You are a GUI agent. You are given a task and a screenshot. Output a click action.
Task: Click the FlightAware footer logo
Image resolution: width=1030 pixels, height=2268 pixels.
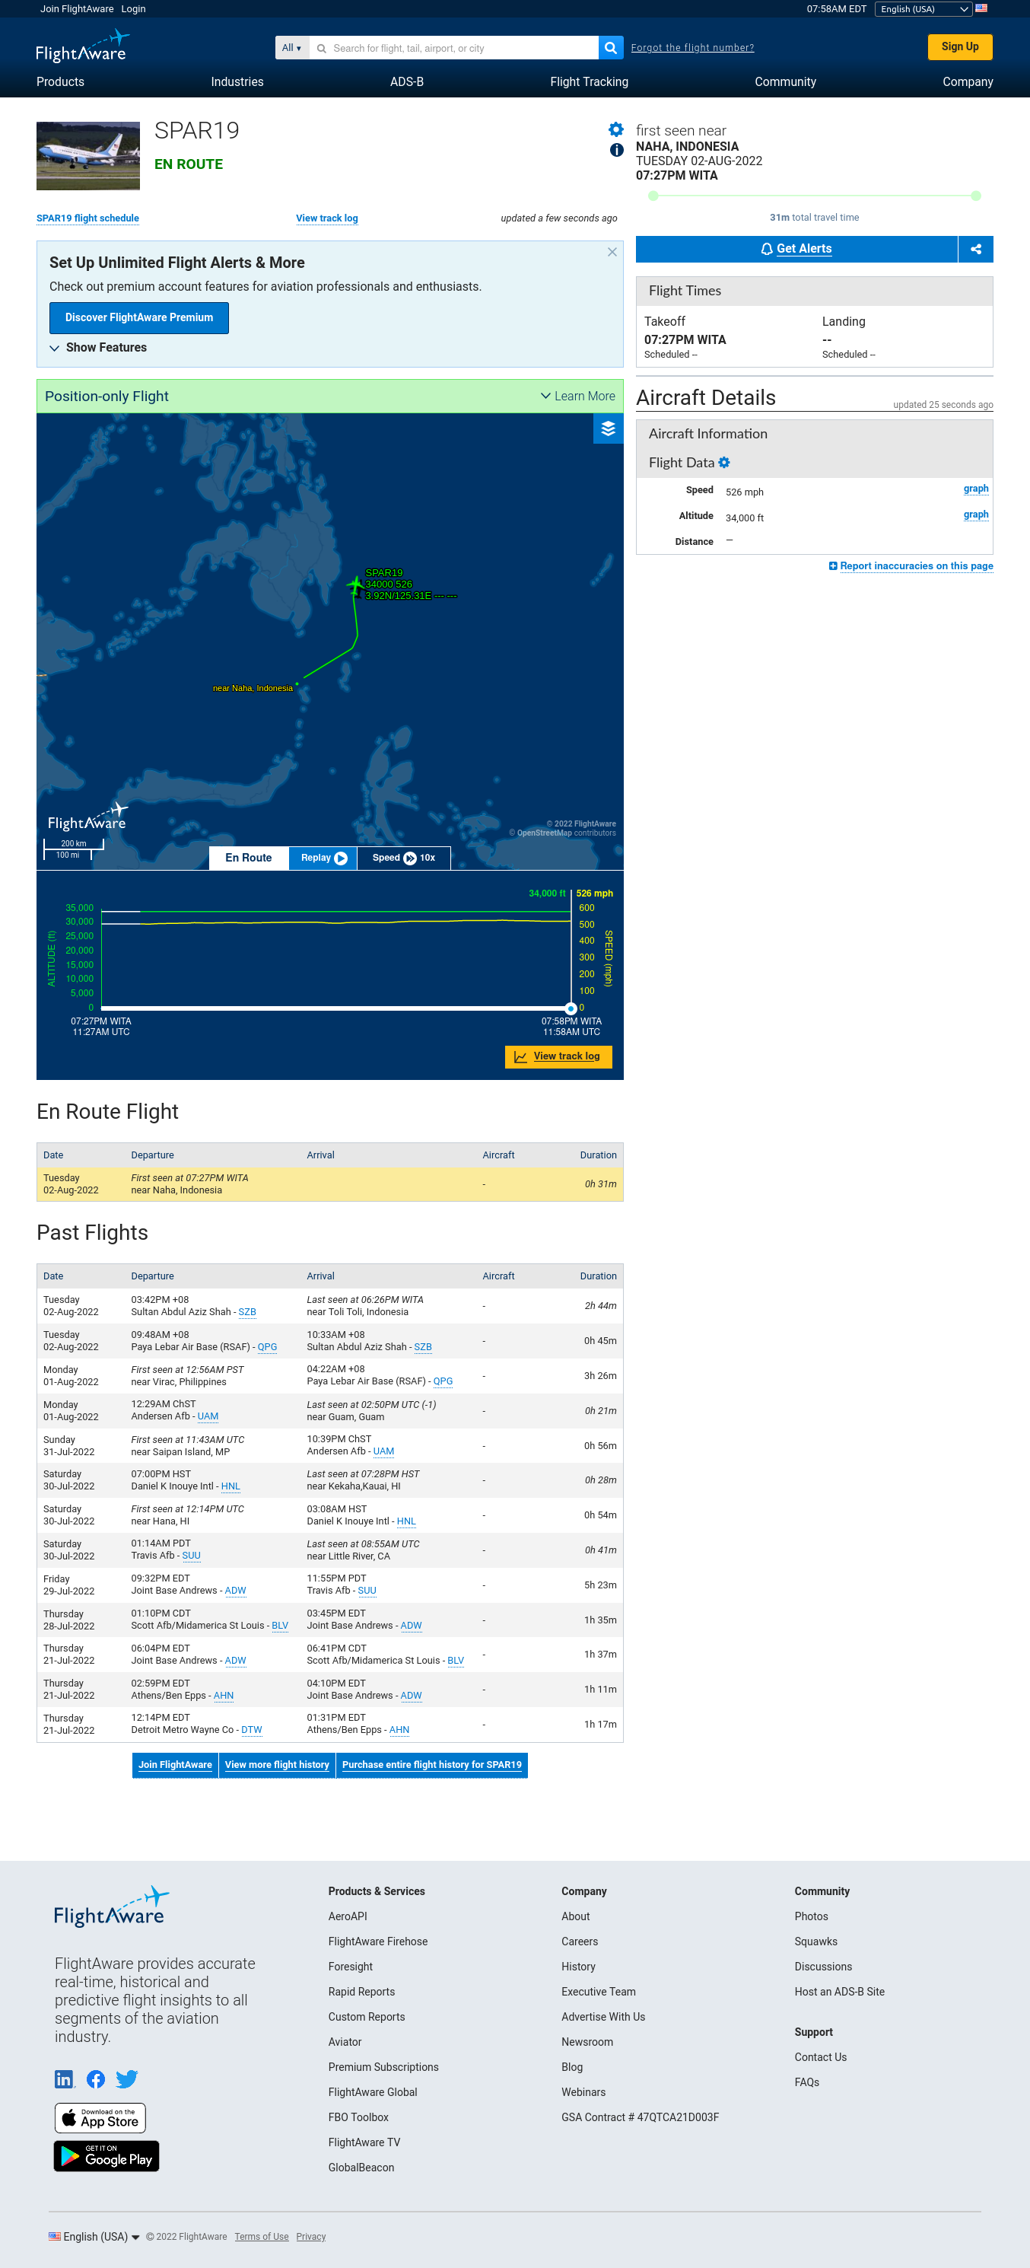click(112, 1907)
